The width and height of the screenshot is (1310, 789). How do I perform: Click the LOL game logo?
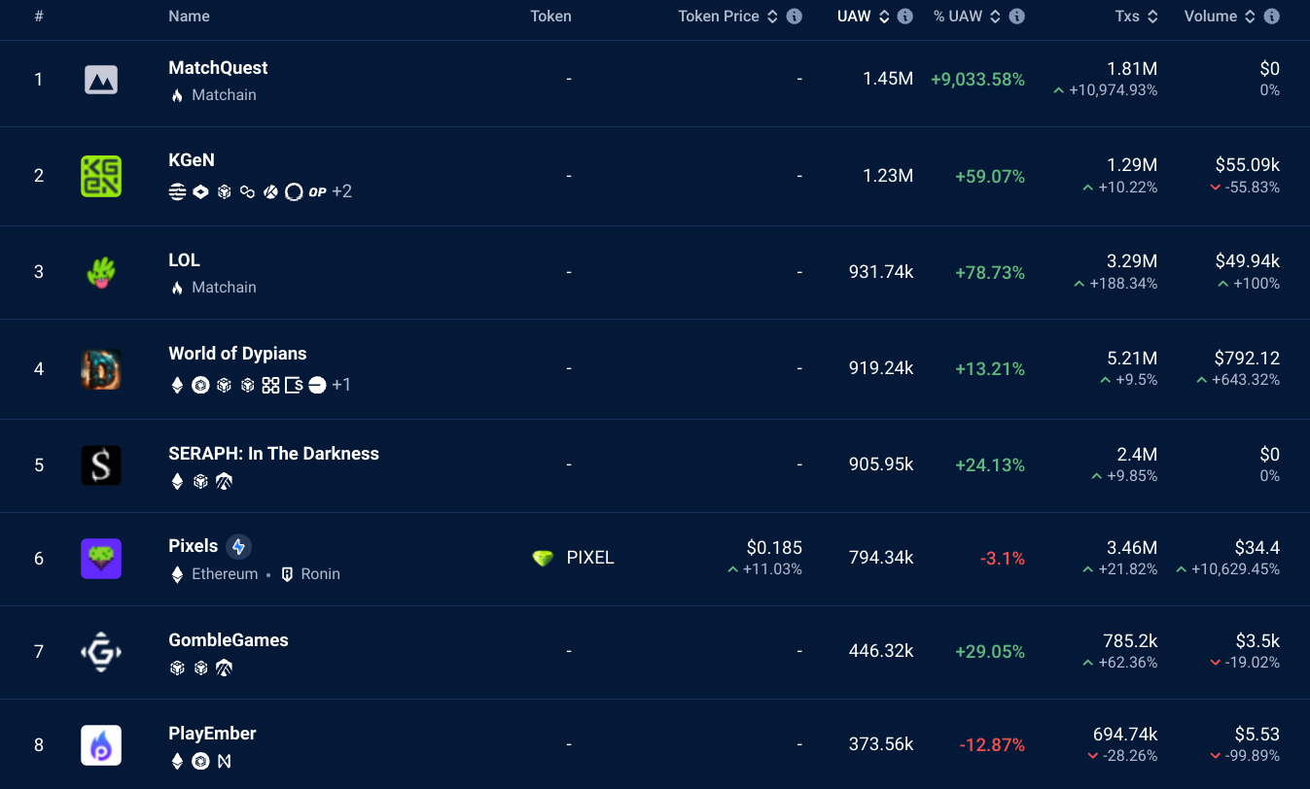[101, 272]
